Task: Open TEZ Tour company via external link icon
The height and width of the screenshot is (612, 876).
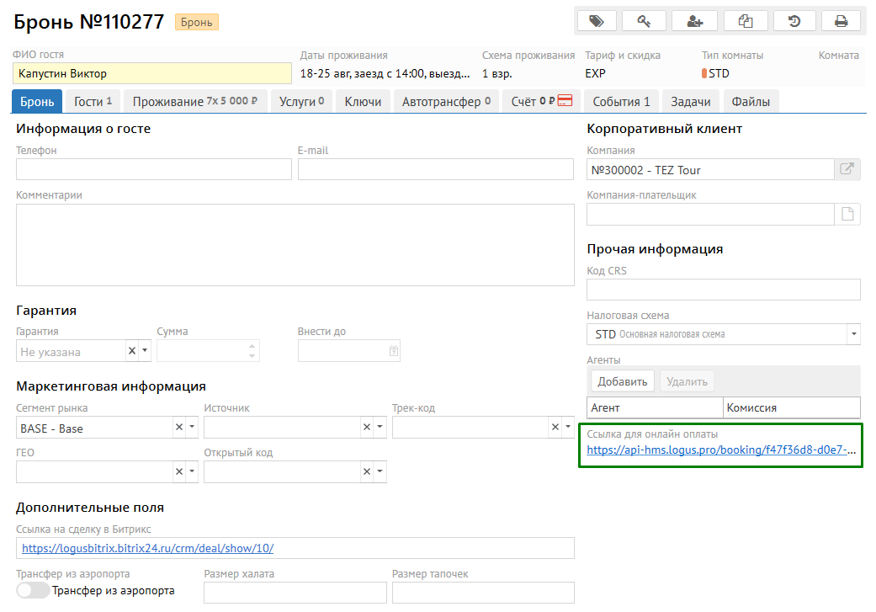Action: [x=847, y=169]
